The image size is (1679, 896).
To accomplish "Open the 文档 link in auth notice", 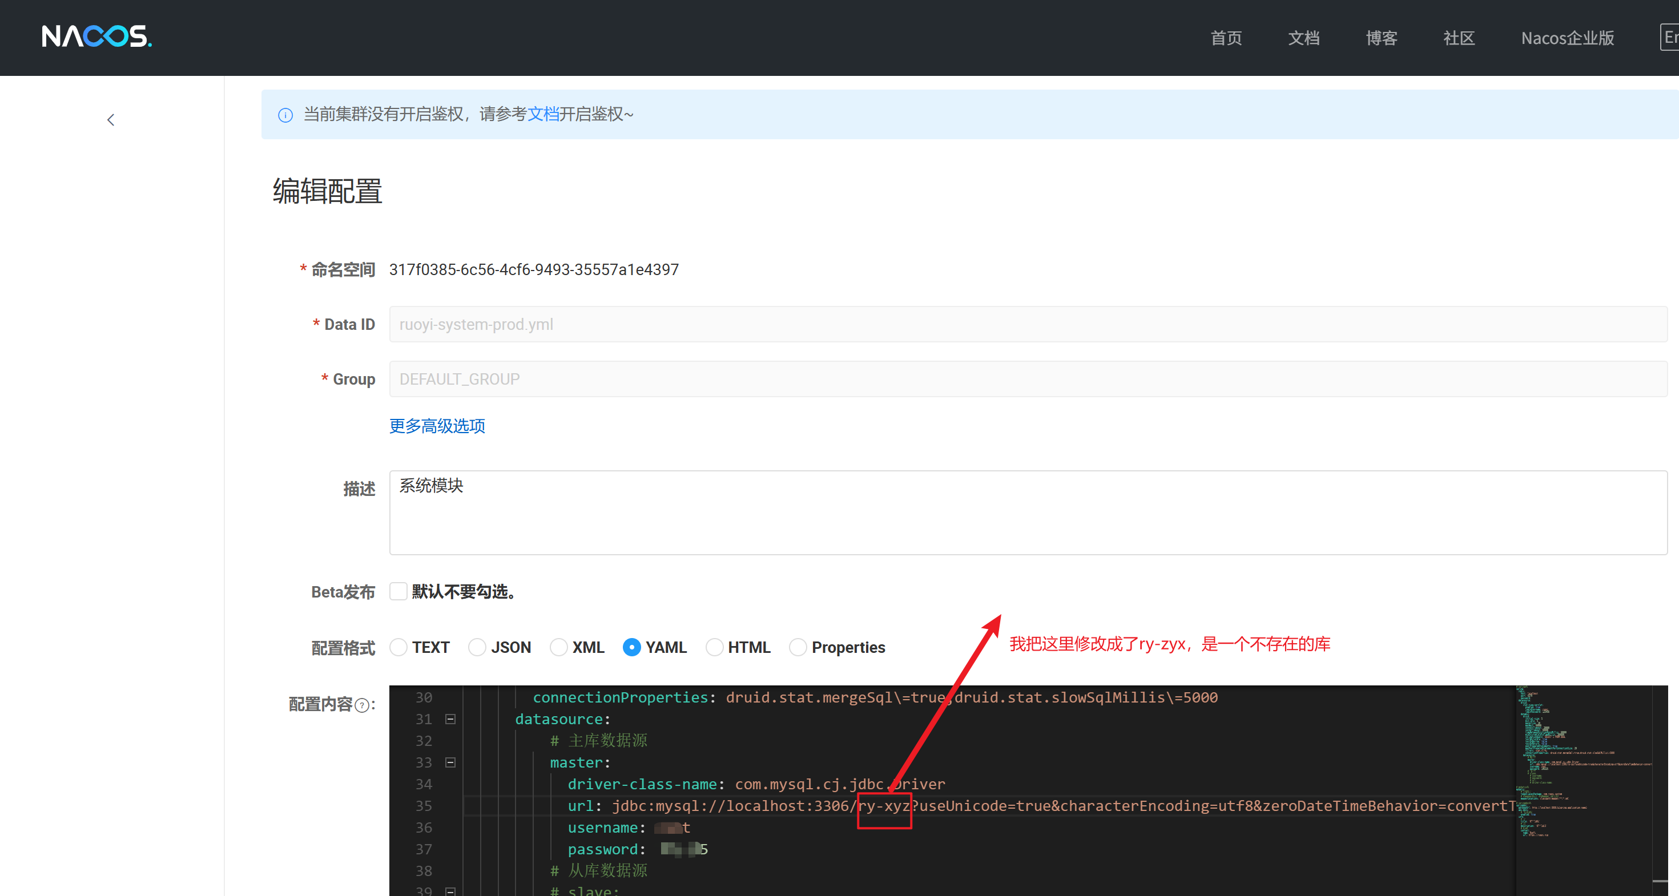I will [543, 114].
